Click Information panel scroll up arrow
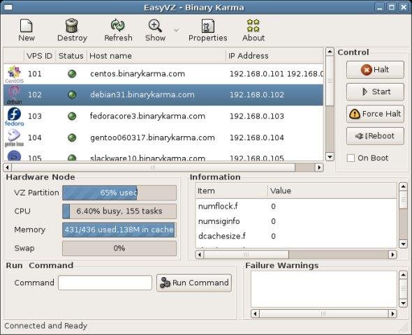 (403, 186)
